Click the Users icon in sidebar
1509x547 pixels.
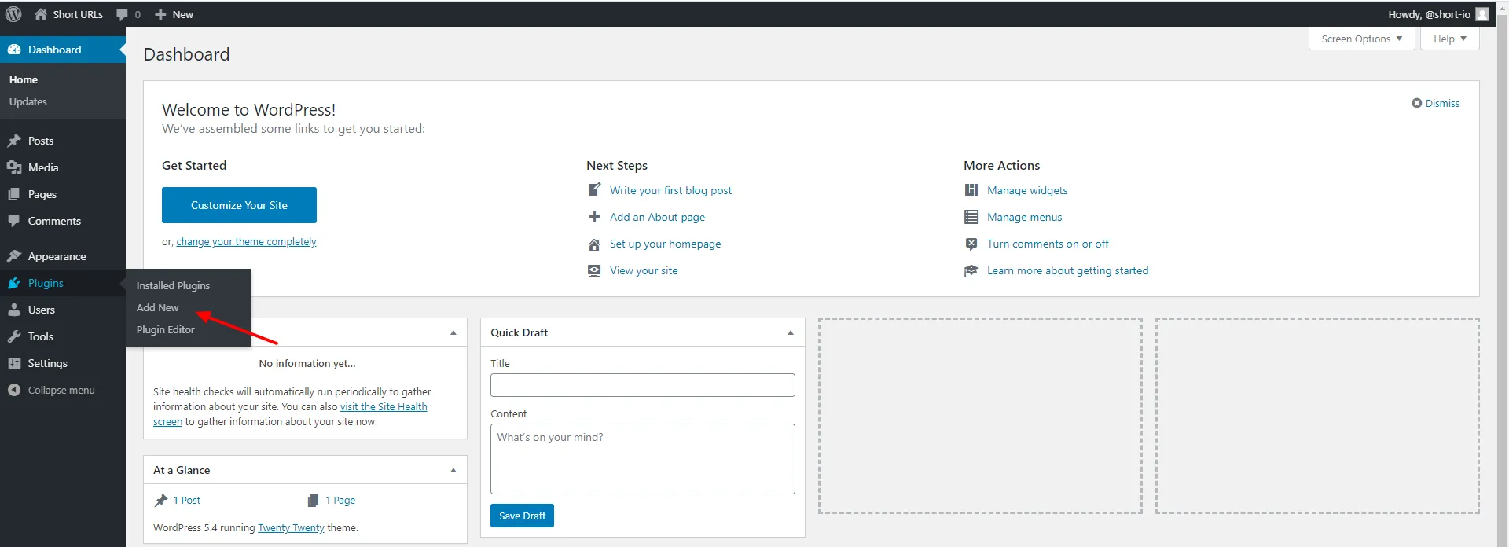[14, 310]
